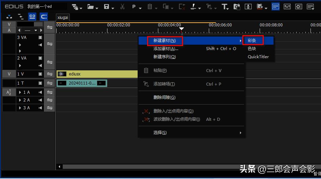Image resolution: width=321 pixels, height=179 pixels.
Task: Open the audio mixer icon
Action: click(287, 7)
